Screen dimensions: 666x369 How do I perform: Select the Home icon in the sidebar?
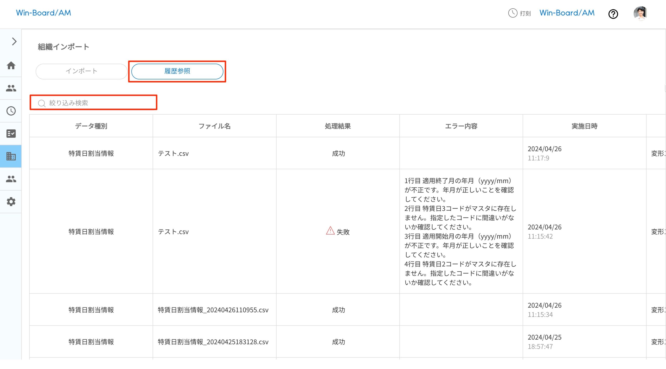(11, 66)
